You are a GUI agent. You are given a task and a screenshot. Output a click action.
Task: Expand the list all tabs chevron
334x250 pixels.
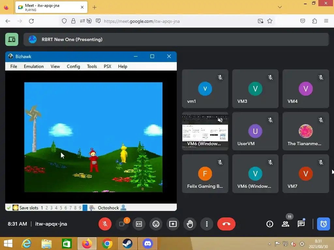point(280,7)
